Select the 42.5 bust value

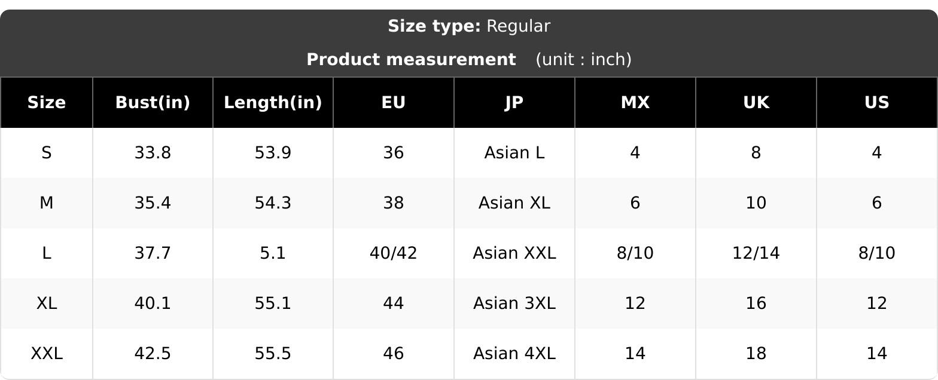153,354
